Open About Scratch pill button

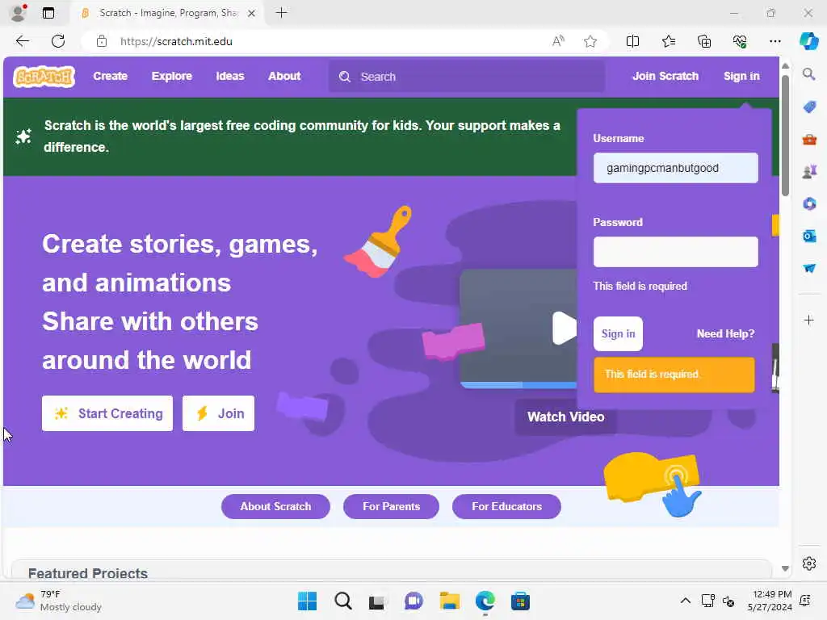coord(276,507)
